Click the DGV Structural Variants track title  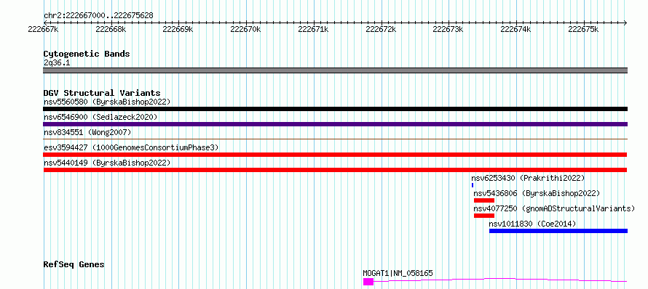(x=102, y=93)
